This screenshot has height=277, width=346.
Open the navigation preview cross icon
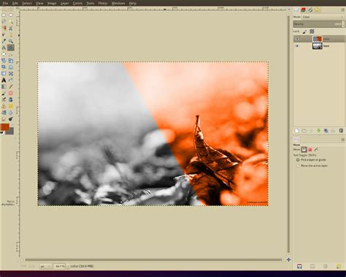point(288,259)
